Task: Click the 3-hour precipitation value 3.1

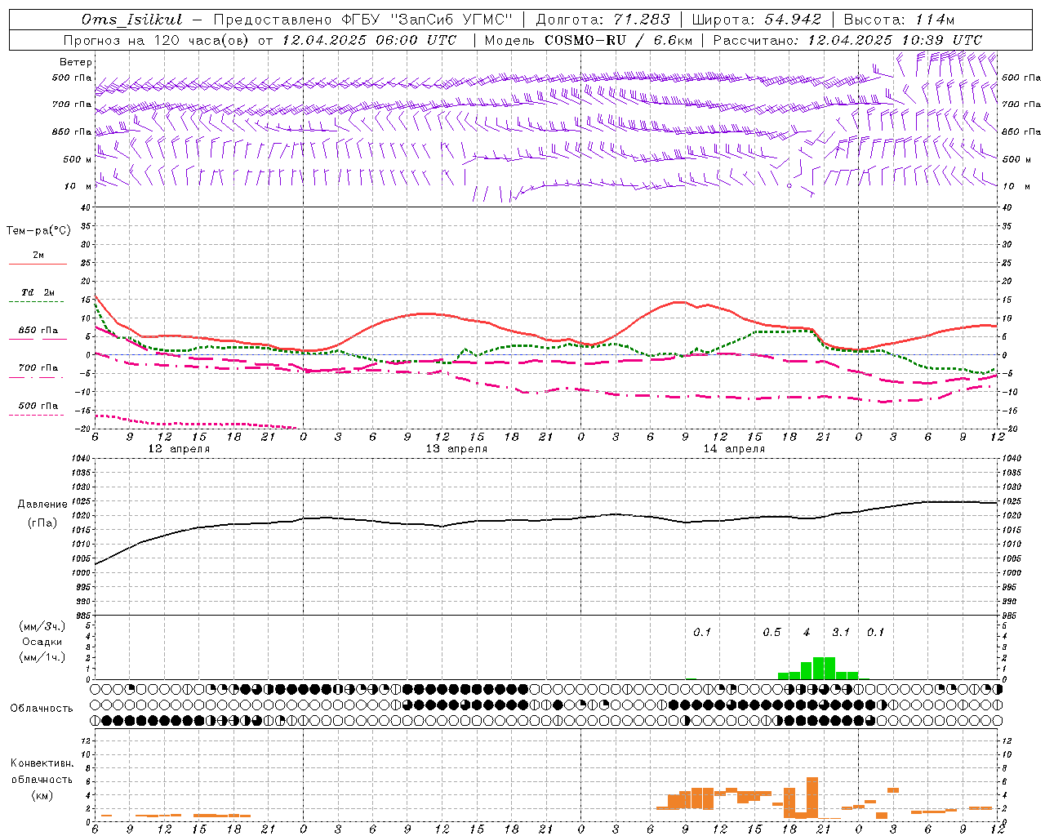Action: coord(841,632)
